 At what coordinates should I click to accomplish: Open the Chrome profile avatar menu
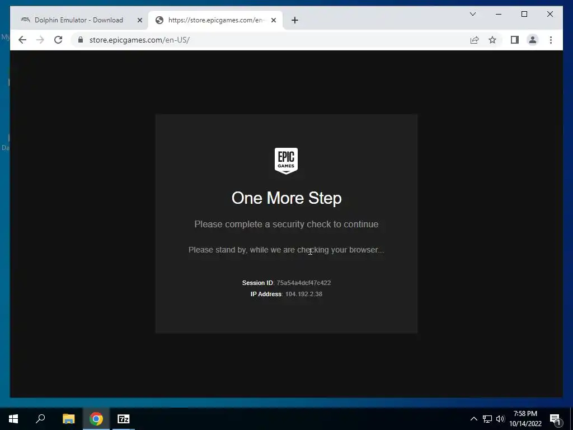click(x=533, y=40)
